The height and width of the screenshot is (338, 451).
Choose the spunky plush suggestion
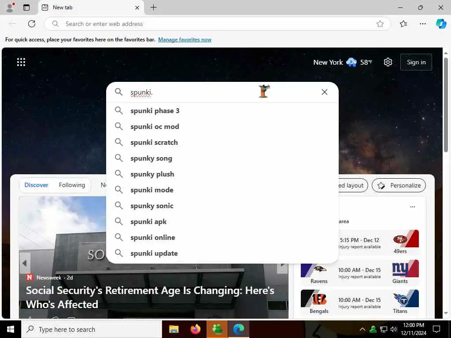[x=222, y=174]
